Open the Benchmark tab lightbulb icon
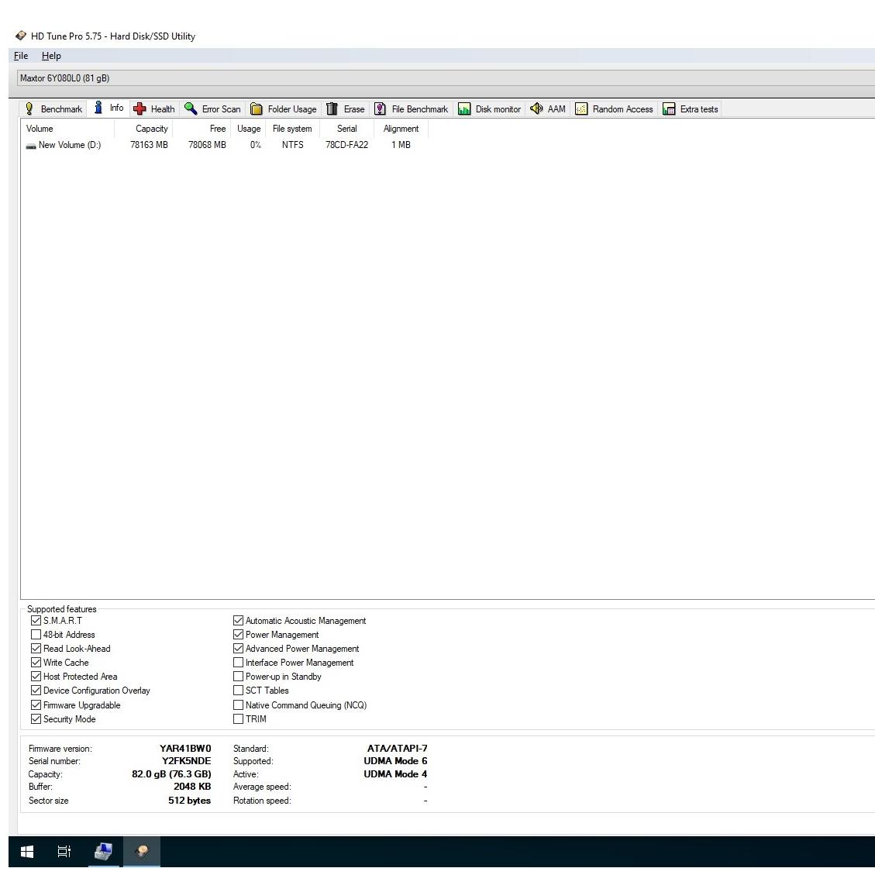Screen dimensions: 875x875 (x=29, y=109)
